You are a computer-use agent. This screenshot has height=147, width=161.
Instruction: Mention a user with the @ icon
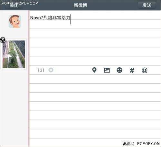point(145,70)
